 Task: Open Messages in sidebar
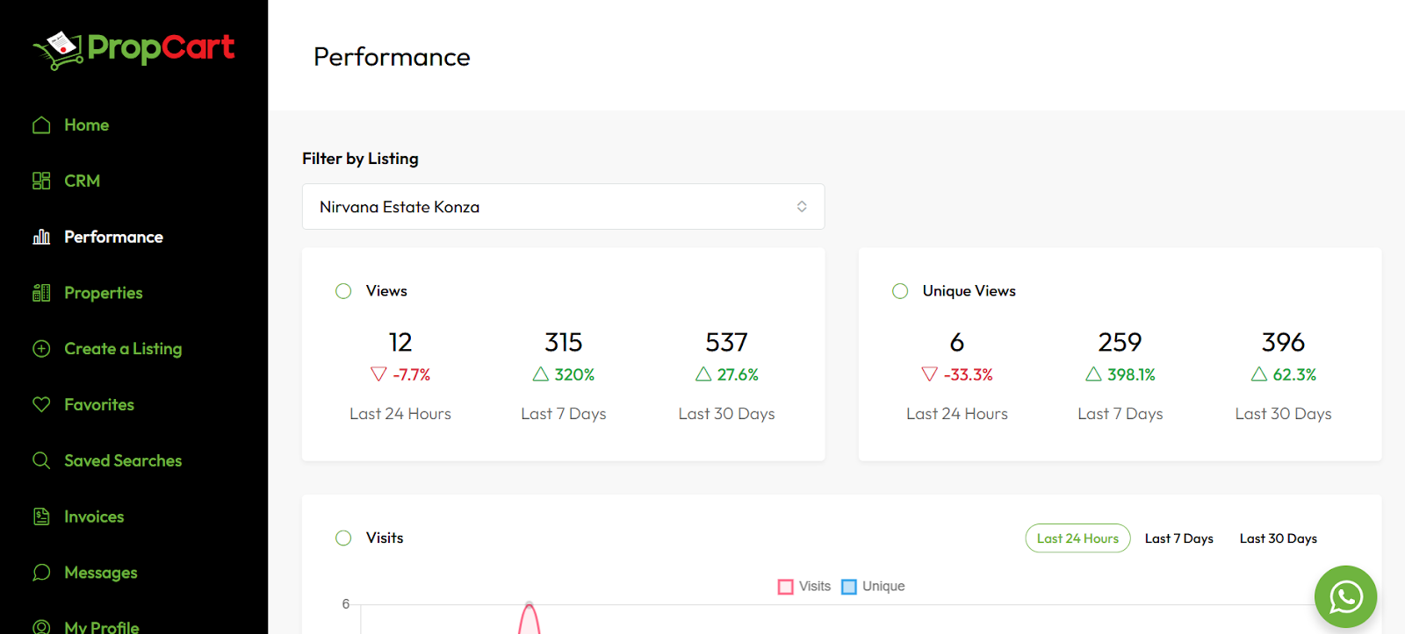tap(101, 573)
